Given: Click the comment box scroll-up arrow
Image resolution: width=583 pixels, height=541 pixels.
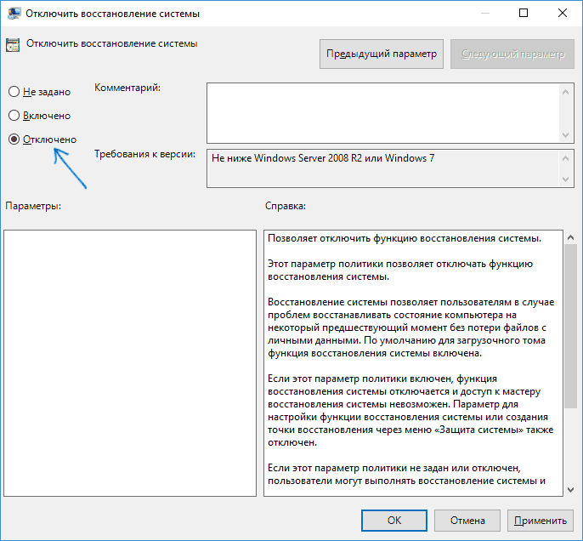Looking at the screenshot, I should pos(565,92).
